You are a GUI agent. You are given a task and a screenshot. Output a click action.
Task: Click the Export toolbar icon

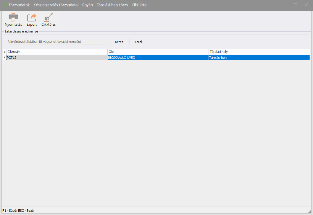[x=32, y=18]
